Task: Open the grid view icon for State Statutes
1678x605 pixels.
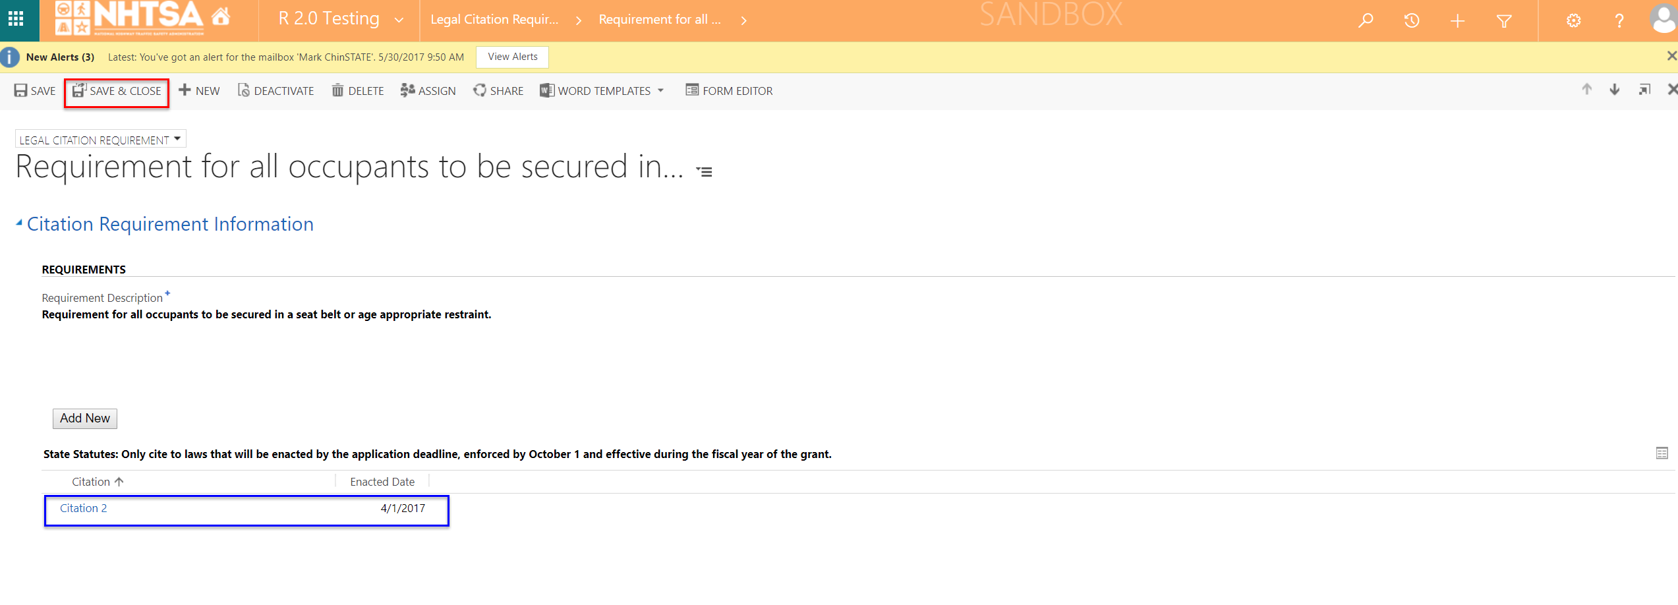Action: tap(1662, 453)
